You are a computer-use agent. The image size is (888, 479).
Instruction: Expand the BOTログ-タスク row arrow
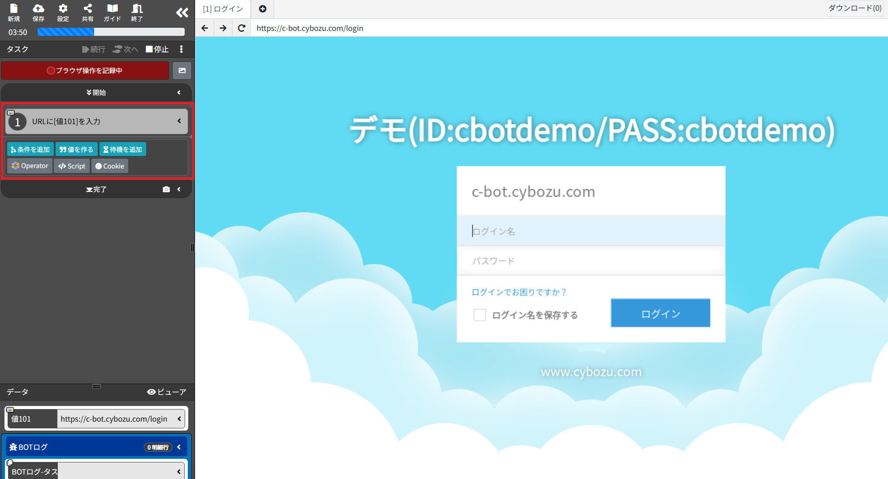179,471
